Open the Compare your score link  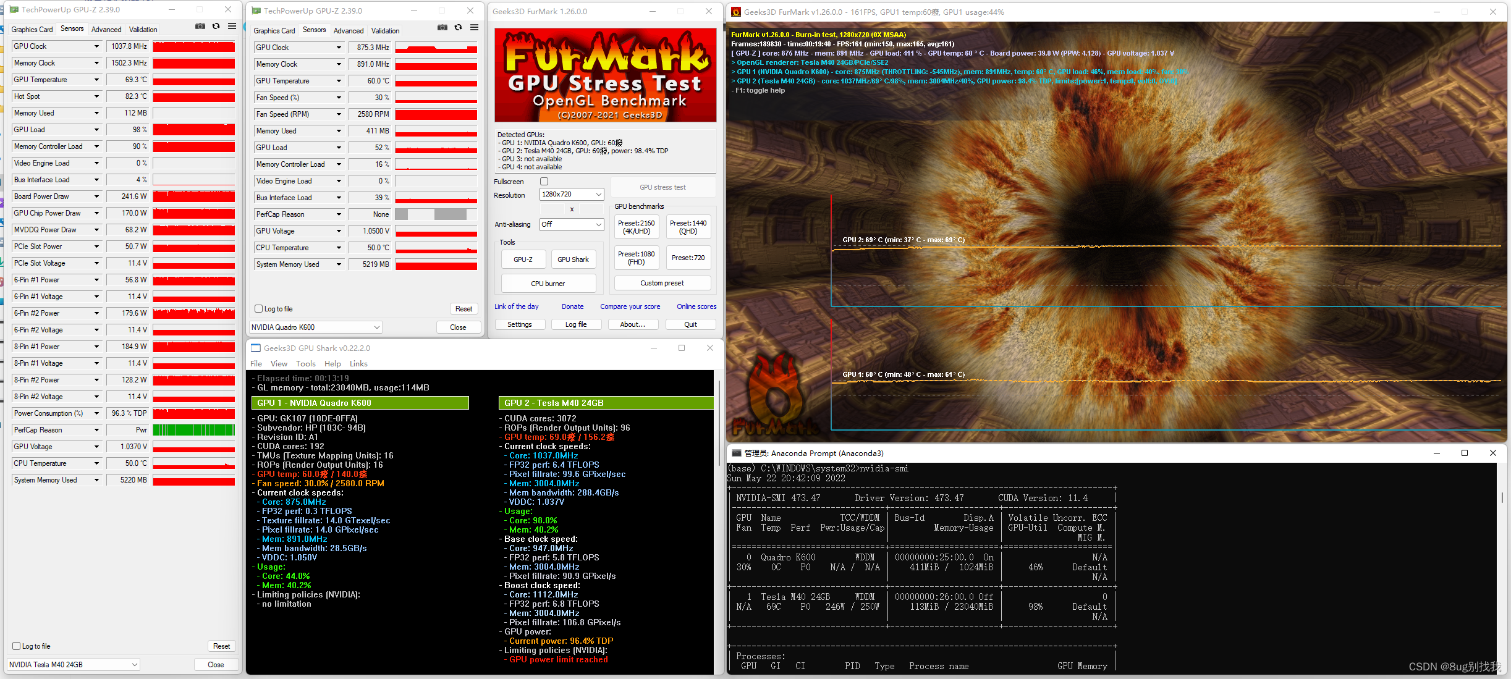tap(630, 306)
